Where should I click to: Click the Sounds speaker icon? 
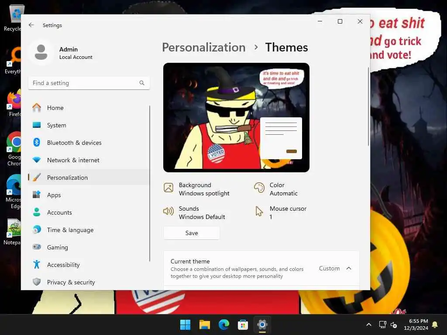tap(168, 211)
